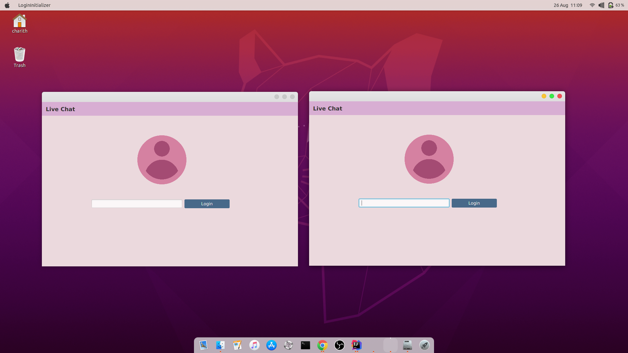Open the Wi-Fi status icon

point(592,5)
